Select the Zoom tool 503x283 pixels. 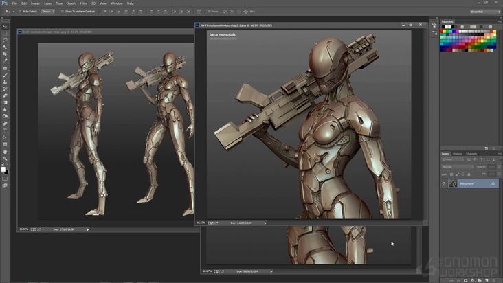click(5, 158)
